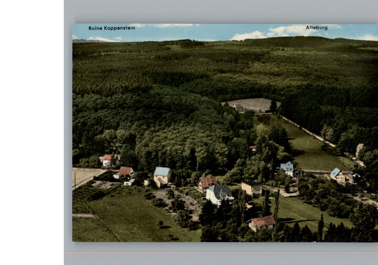This screenshot has height=265, width=378.
Task: Click the 'Alteburg' caption text
Action: pyautogui.click(x=317, y=28)
